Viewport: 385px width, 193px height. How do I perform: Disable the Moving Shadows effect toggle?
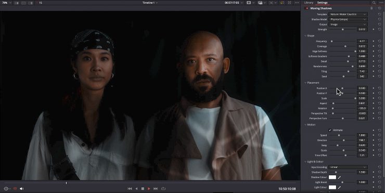point(306,8)
